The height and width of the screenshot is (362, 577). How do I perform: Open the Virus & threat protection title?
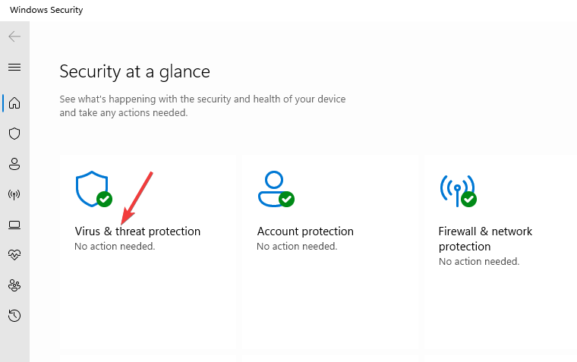[137, 231]
